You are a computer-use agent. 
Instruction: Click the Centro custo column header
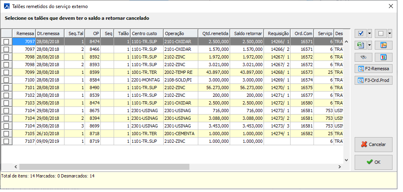(146, 33)
